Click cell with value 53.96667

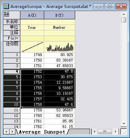pyautogui.click(x=59, y=110)
